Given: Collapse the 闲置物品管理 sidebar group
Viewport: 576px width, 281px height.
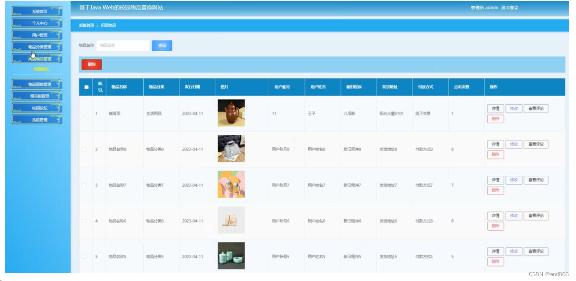Looking at the screenshot, I should click(36, 58).
